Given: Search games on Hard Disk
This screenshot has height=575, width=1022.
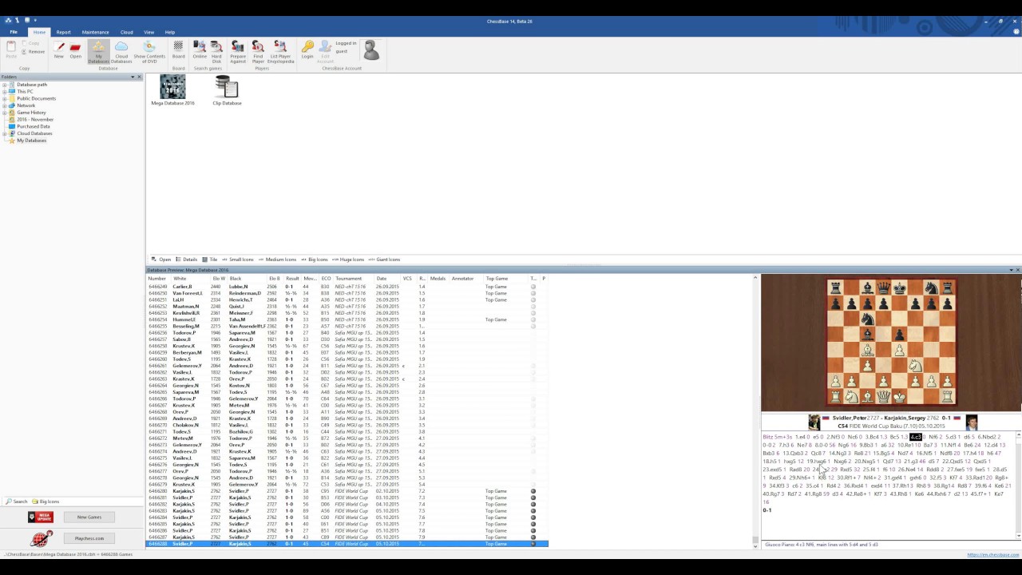Looking at the screenshot, I should point(216,51).
